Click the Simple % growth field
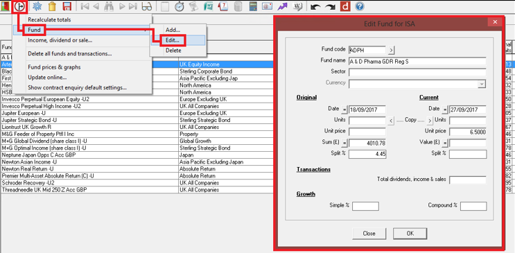This screenshot has width=515, height=253. pos(365,206)
